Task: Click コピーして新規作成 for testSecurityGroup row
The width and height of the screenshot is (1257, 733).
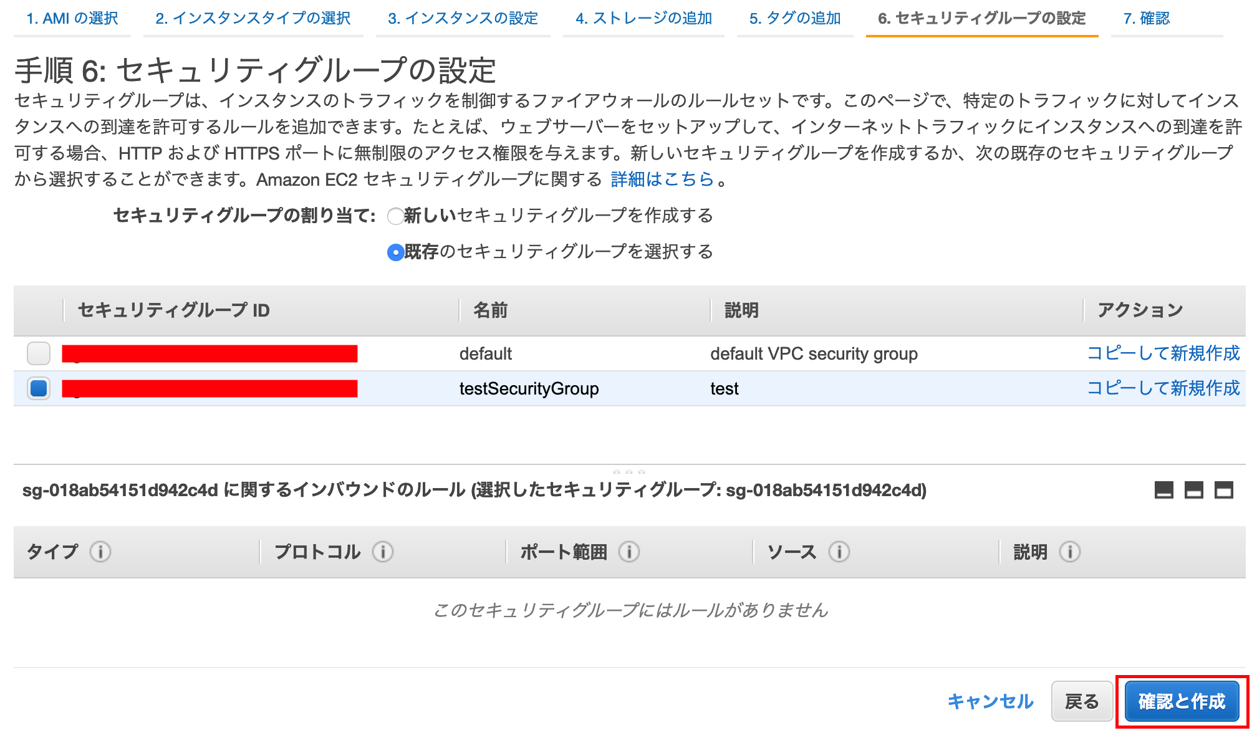Action: pos(1163,388)
